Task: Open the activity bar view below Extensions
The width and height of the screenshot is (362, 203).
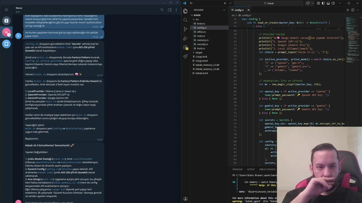Action: click(x=186, y=56)
